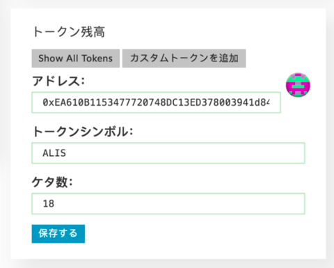The height and width of the screenshot is (268, 334).
Task: Click the empty area right of the トークン残高 heading
Action: pyautogui.click(x=209, y=32)
